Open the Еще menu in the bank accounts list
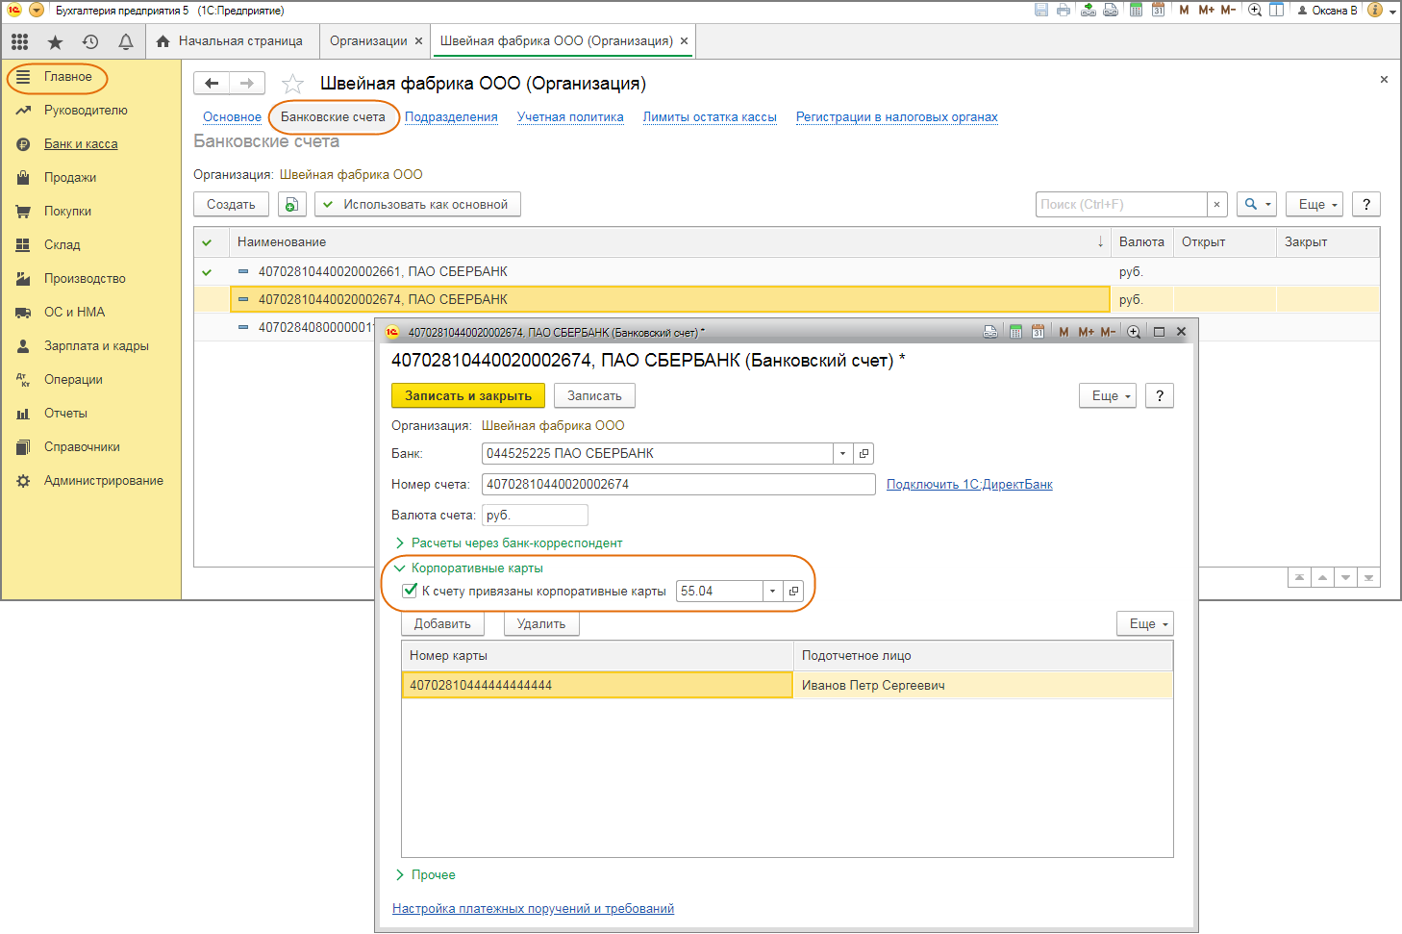 pos(1314,205)
